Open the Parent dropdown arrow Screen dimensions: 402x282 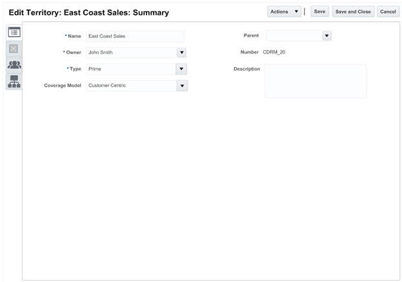point(327,36)
